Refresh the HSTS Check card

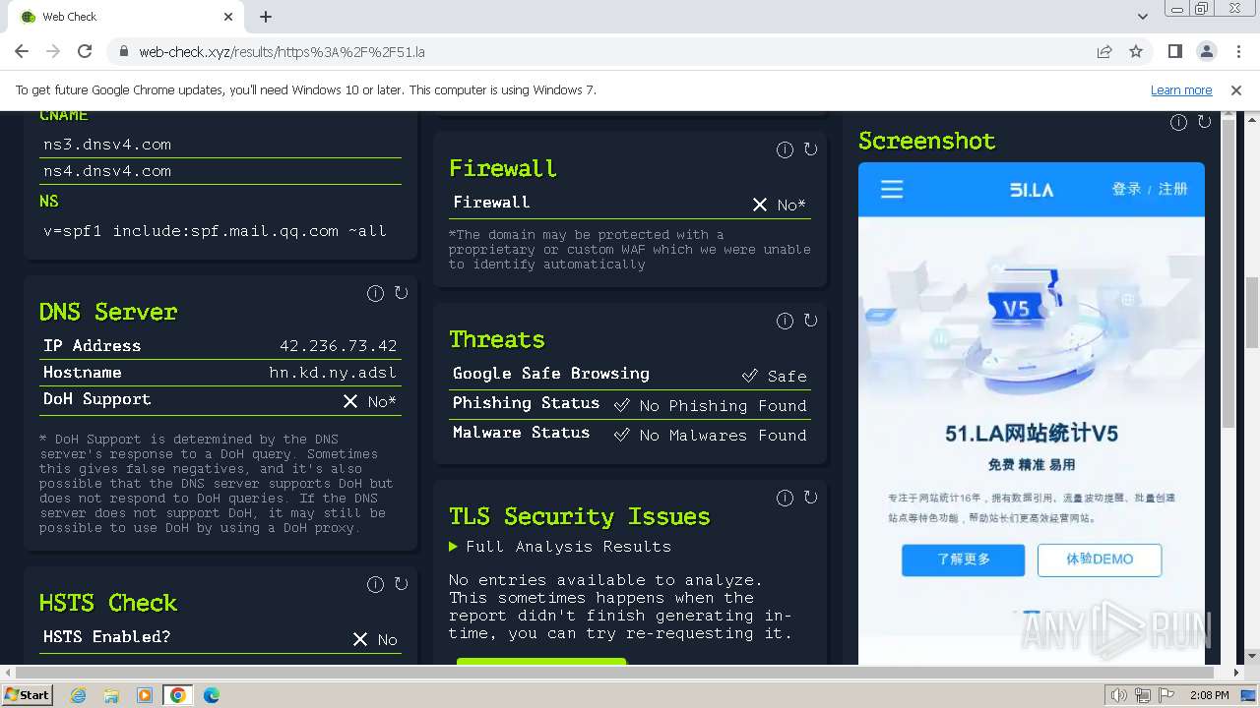pyautogui.click(x=401, y=584)
